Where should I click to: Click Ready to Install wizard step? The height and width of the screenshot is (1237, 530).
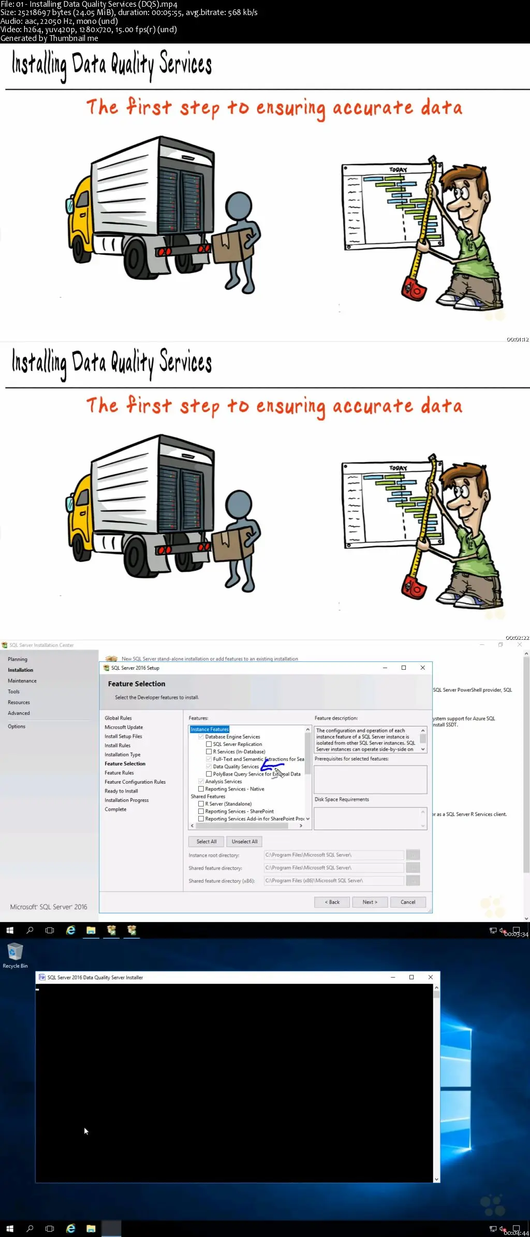(x=121, y=791)
